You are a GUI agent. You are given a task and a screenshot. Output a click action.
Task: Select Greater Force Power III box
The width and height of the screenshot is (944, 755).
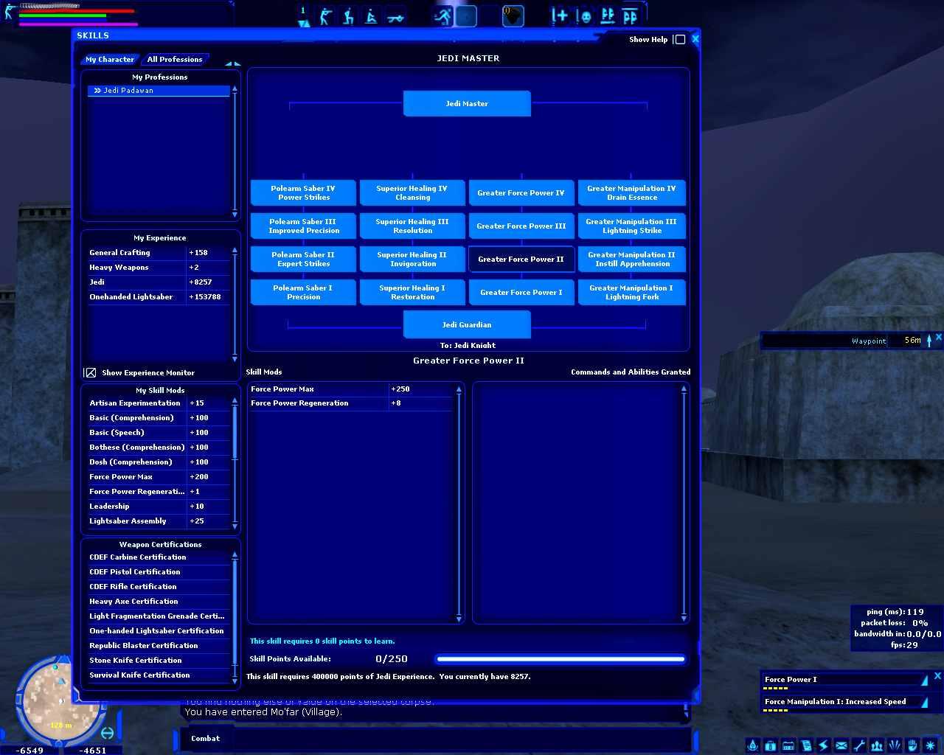[521, 226]
